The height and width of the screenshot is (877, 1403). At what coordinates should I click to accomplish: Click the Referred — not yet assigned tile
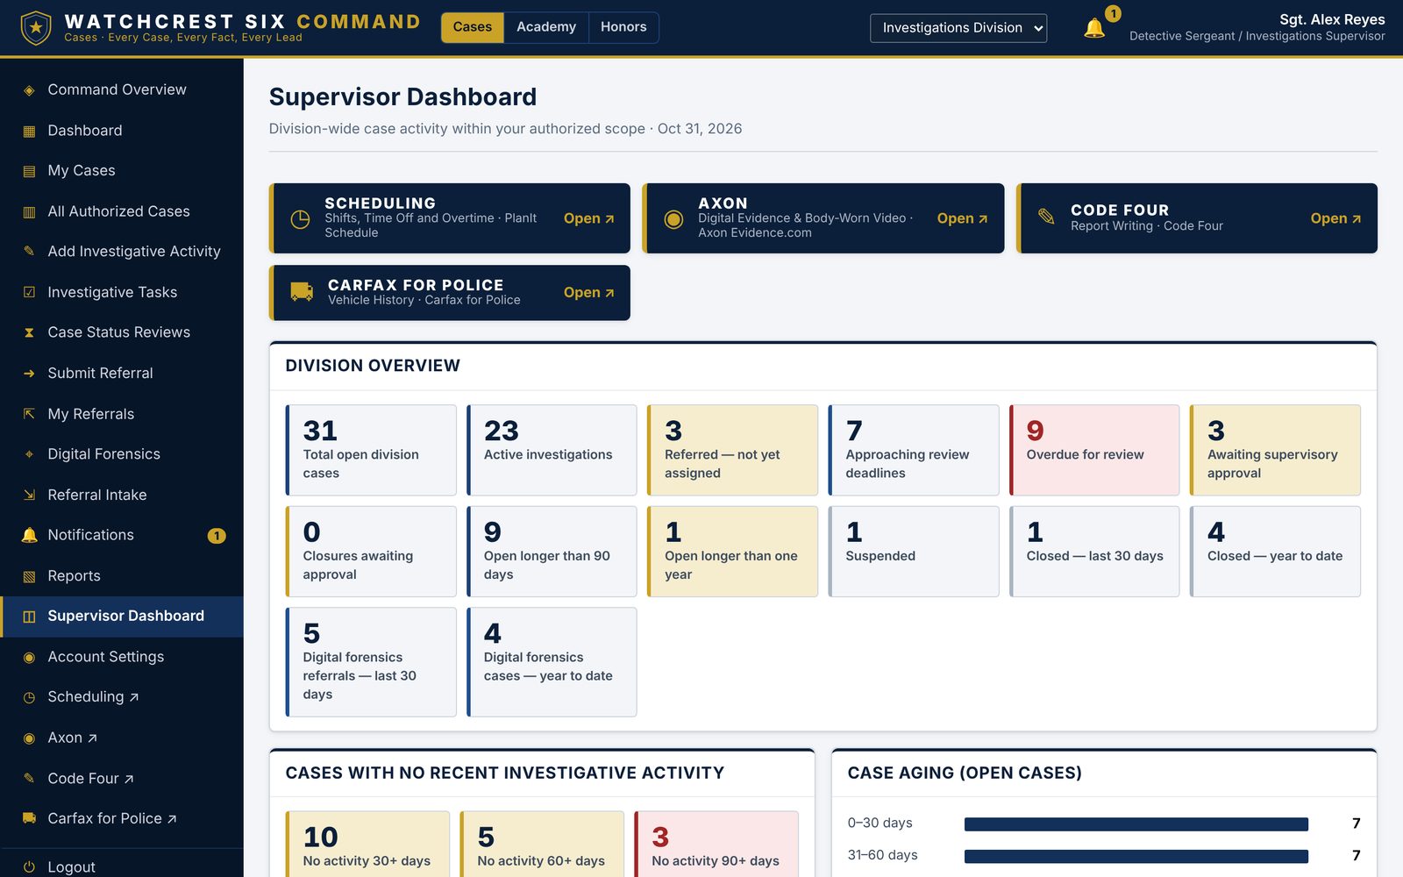coord(732,450)
